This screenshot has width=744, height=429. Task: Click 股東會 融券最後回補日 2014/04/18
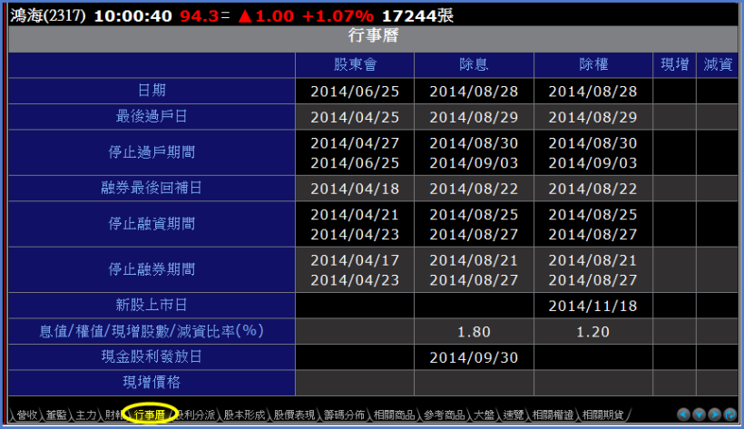pos(355,189)
